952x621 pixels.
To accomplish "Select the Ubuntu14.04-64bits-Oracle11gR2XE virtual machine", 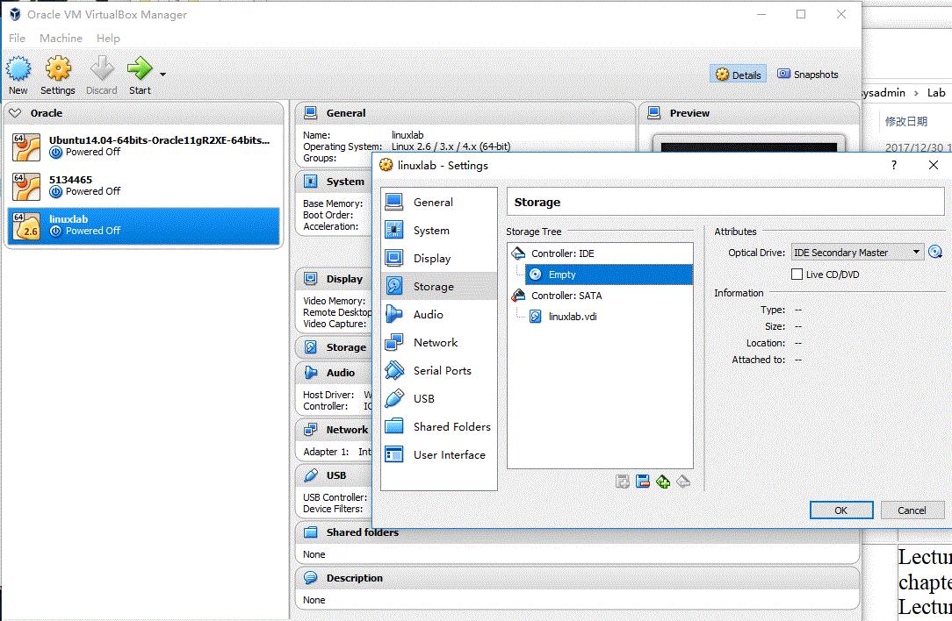I will (144, 146).
